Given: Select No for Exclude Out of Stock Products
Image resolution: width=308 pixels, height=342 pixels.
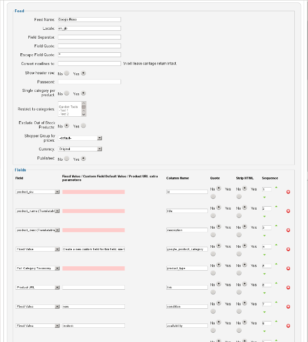Looking at the screenshot, I should click(67, 126).
